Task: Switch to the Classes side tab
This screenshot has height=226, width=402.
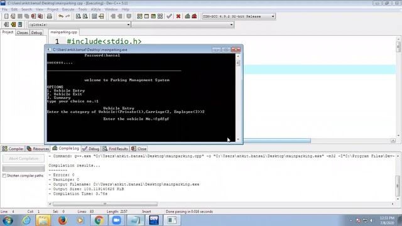Action: coord(23,33)
